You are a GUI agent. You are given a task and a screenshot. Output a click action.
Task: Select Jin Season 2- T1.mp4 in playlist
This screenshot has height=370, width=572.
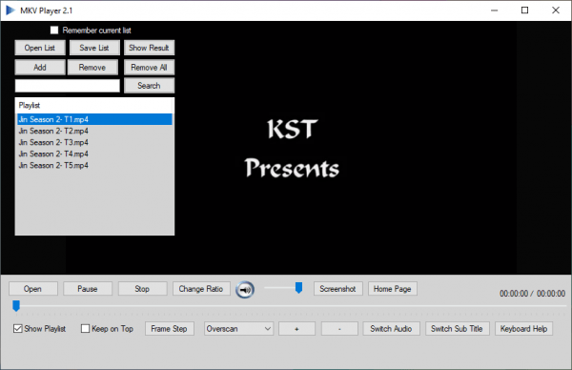coord(94,119)
